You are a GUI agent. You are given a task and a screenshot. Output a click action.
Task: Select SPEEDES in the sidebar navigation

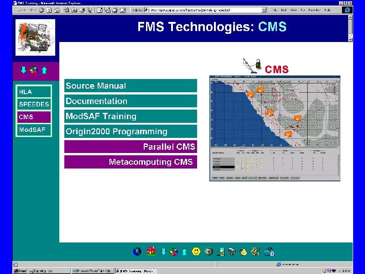click(34, 104)
